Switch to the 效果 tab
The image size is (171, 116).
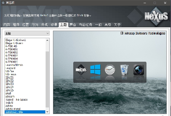click(x=54, y=25)
